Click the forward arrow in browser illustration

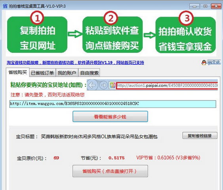tap(103, 85)
